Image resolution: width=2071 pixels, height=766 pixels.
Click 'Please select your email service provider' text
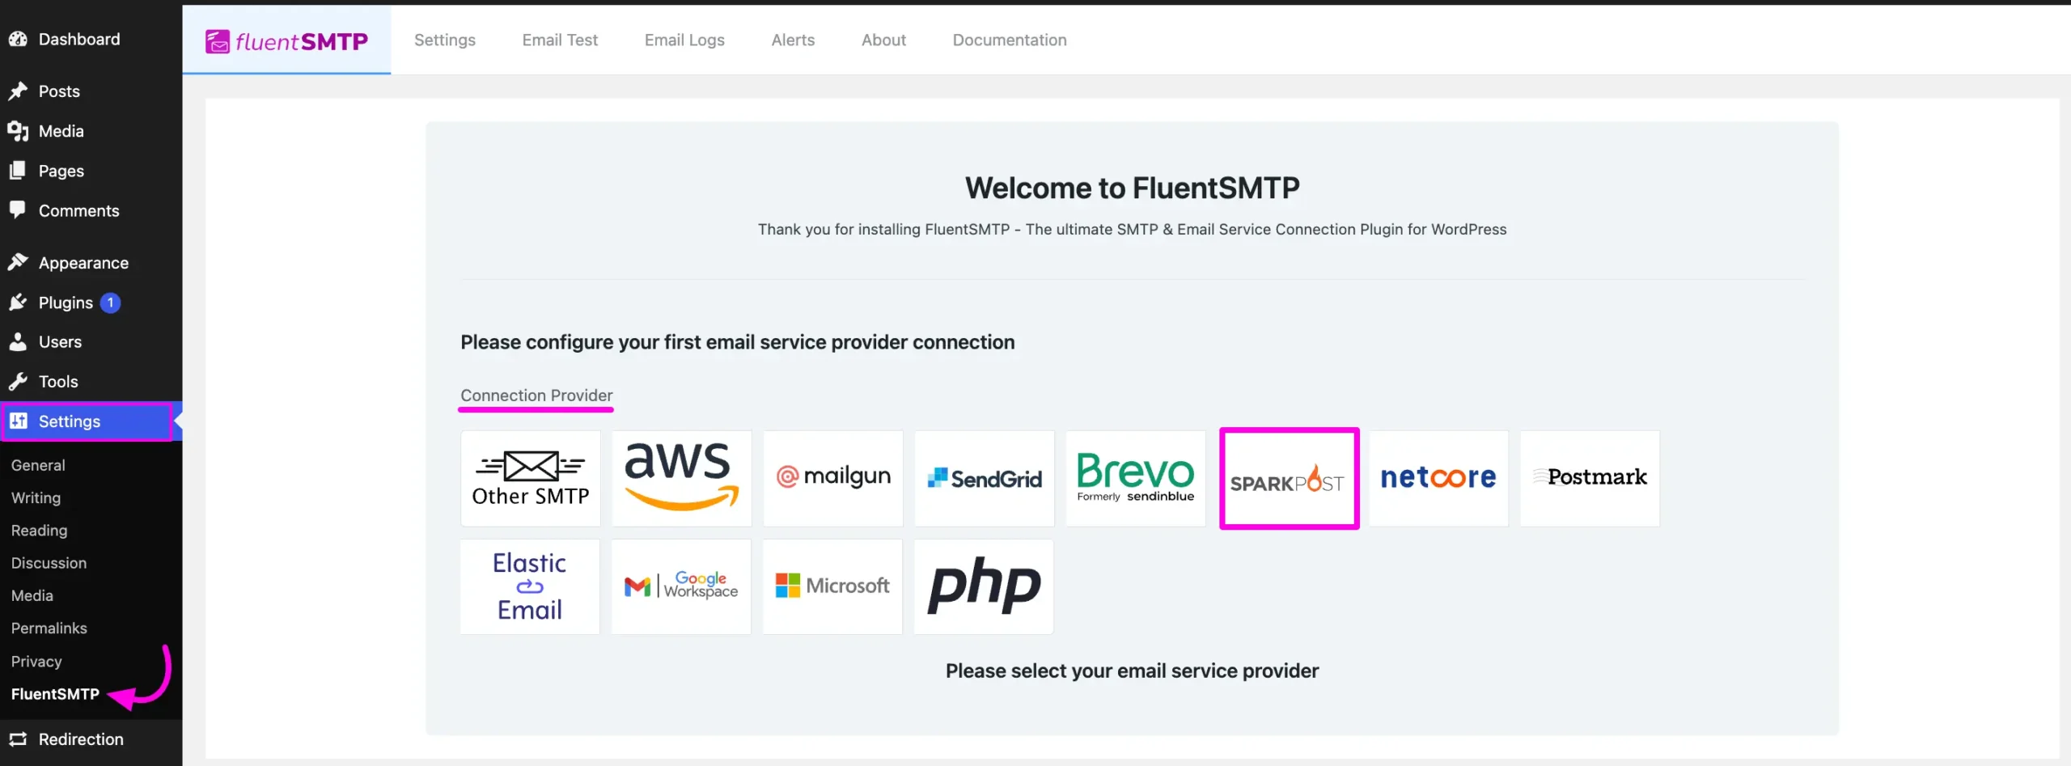pyautogui.click(x=1132, y=671)
